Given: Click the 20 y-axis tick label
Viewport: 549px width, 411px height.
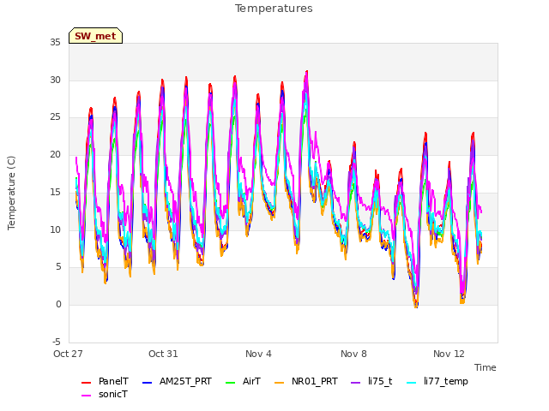Looking at the screenshot, I should [x=55, y=154].
